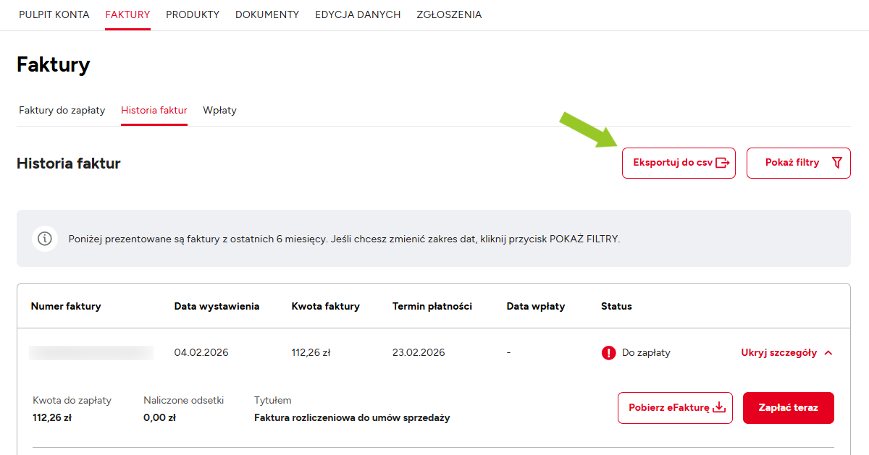The image size is (869, 455).
Task: Click the Termin płatności column header
Action: point(432,307)
